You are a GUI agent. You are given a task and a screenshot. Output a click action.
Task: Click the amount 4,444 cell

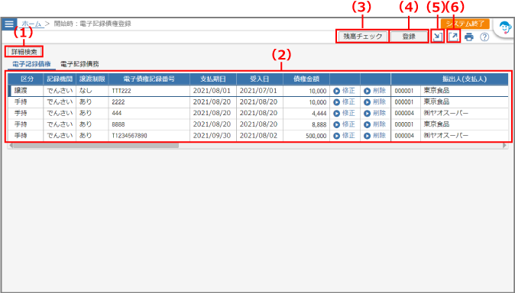(x=306, y=113)
